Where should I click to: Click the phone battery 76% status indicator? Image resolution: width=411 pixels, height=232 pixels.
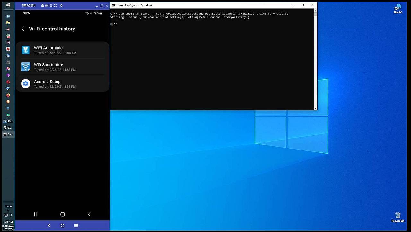coord(98,13)
